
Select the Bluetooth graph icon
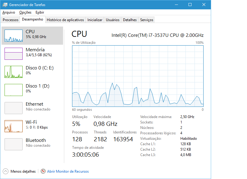tap(14, 144)
